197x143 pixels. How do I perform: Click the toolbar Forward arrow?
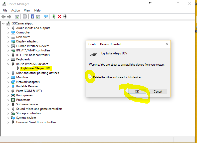9,16
